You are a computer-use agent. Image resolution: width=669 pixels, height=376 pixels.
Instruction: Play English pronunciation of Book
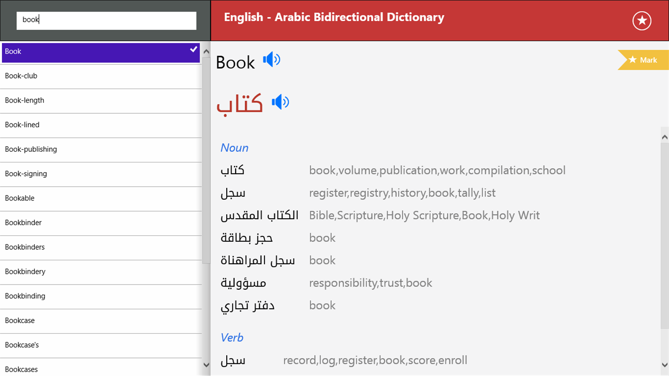point(272,60)
